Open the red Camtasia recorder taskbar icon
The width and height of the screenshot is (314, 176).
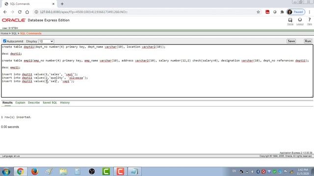point(120,172)
